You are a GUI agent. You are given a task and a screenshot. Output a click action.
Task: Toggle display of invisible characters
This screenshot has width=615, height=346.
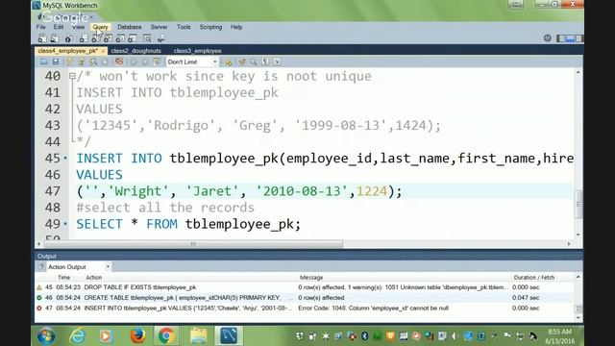tap(265, 62)
